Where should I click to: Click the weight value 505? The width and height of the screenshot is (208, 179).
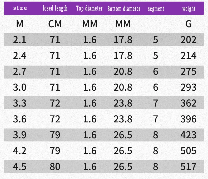(188, 151)
